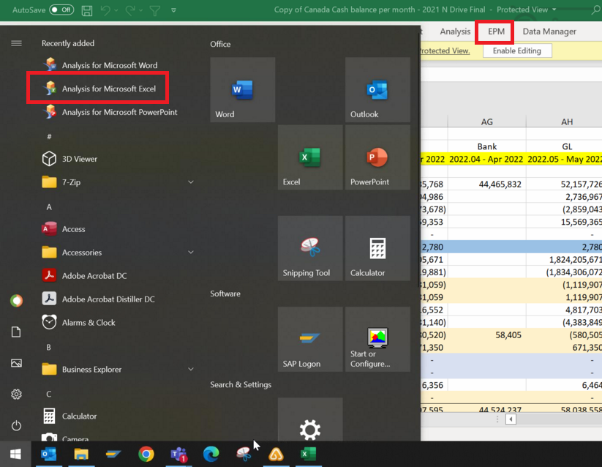This screenshot has height=467, width=602.
Task: Click the Save icon in Excel title bar
Action: (87, 10)
